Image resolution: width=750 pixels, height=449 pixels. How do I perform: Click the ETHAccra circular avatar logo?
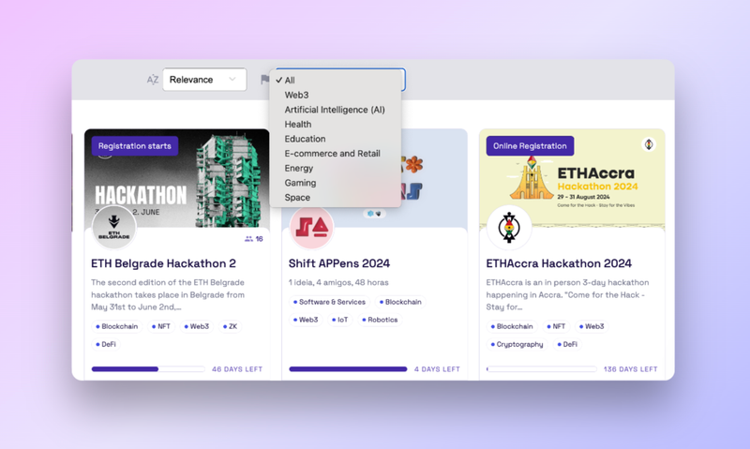(509, 227)
